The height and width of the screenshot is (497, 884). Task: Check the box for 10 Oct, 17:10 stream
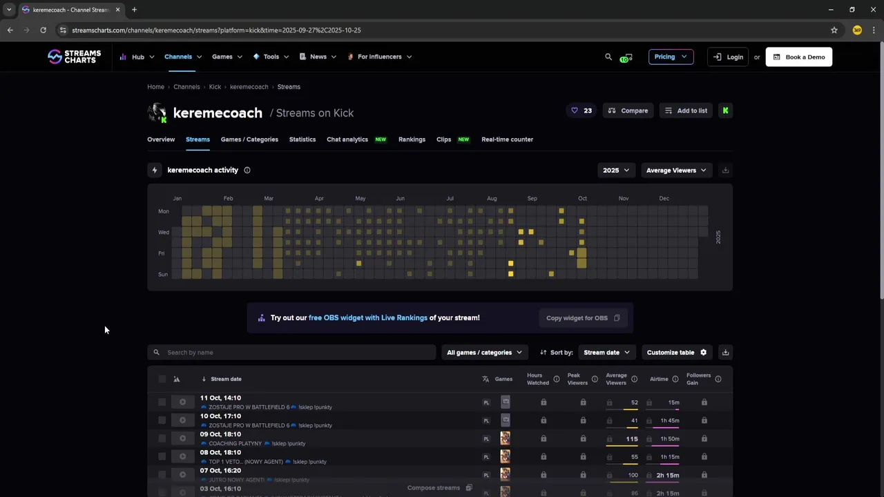tap(162, 420)
